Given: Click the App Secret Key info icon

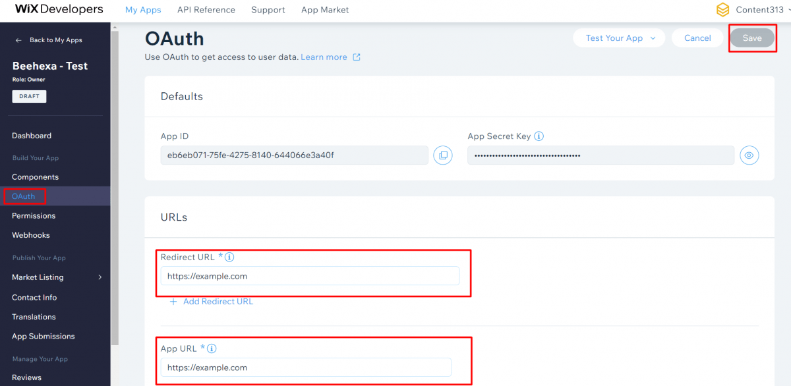Looking at the screenshot, I should [539, 136].
